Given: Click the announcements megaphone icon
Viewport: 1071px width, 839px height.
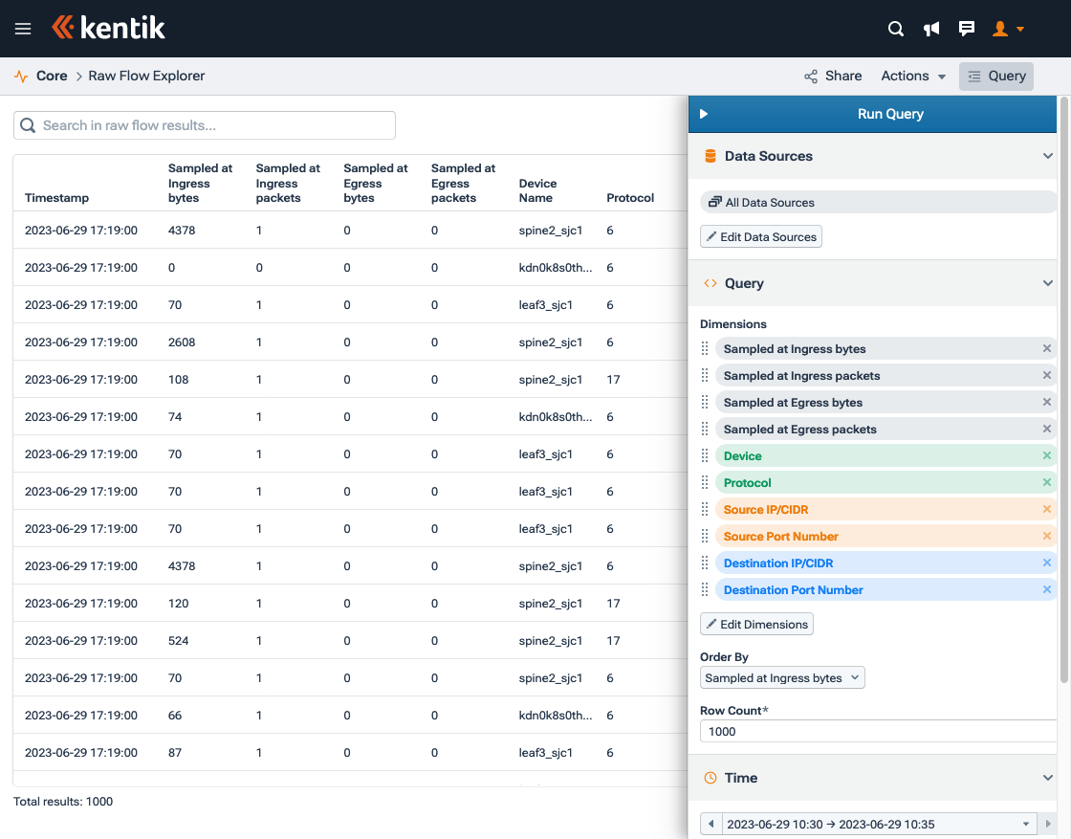Looking at the screenshot, I should pyautogui.click(x=931, y=29).
